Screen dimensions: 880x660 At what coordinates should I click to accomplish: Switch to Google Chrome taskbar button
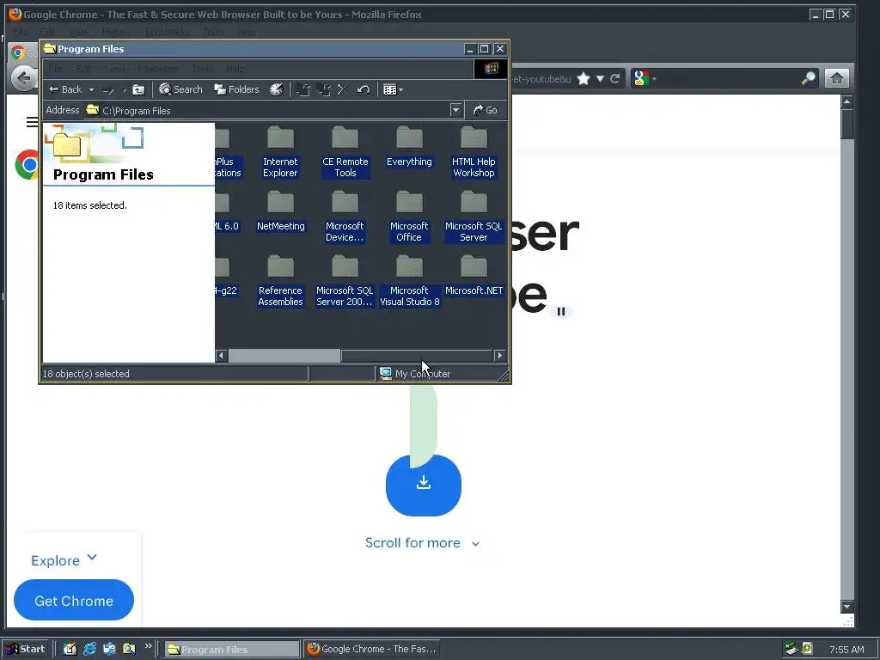tap(371, 649)
